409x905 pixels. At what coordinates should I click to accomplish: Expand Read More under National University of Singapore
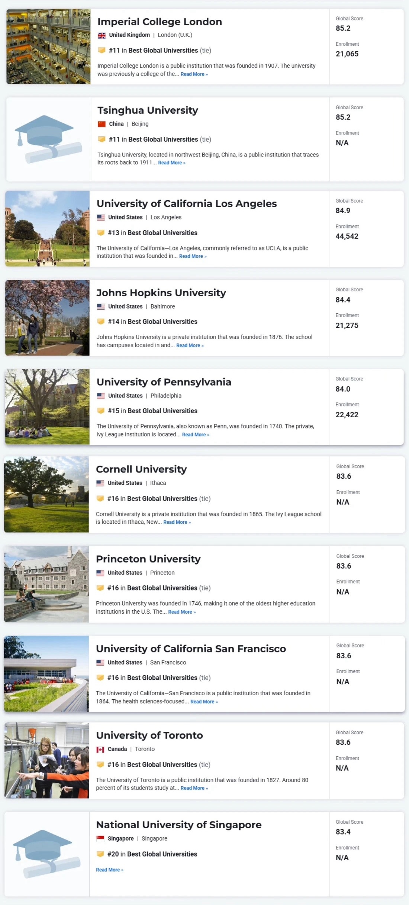pos(110,870)
